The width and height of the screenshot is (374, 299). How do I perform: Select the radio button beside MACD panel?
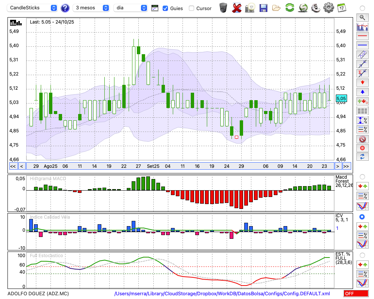click(362, 176)
